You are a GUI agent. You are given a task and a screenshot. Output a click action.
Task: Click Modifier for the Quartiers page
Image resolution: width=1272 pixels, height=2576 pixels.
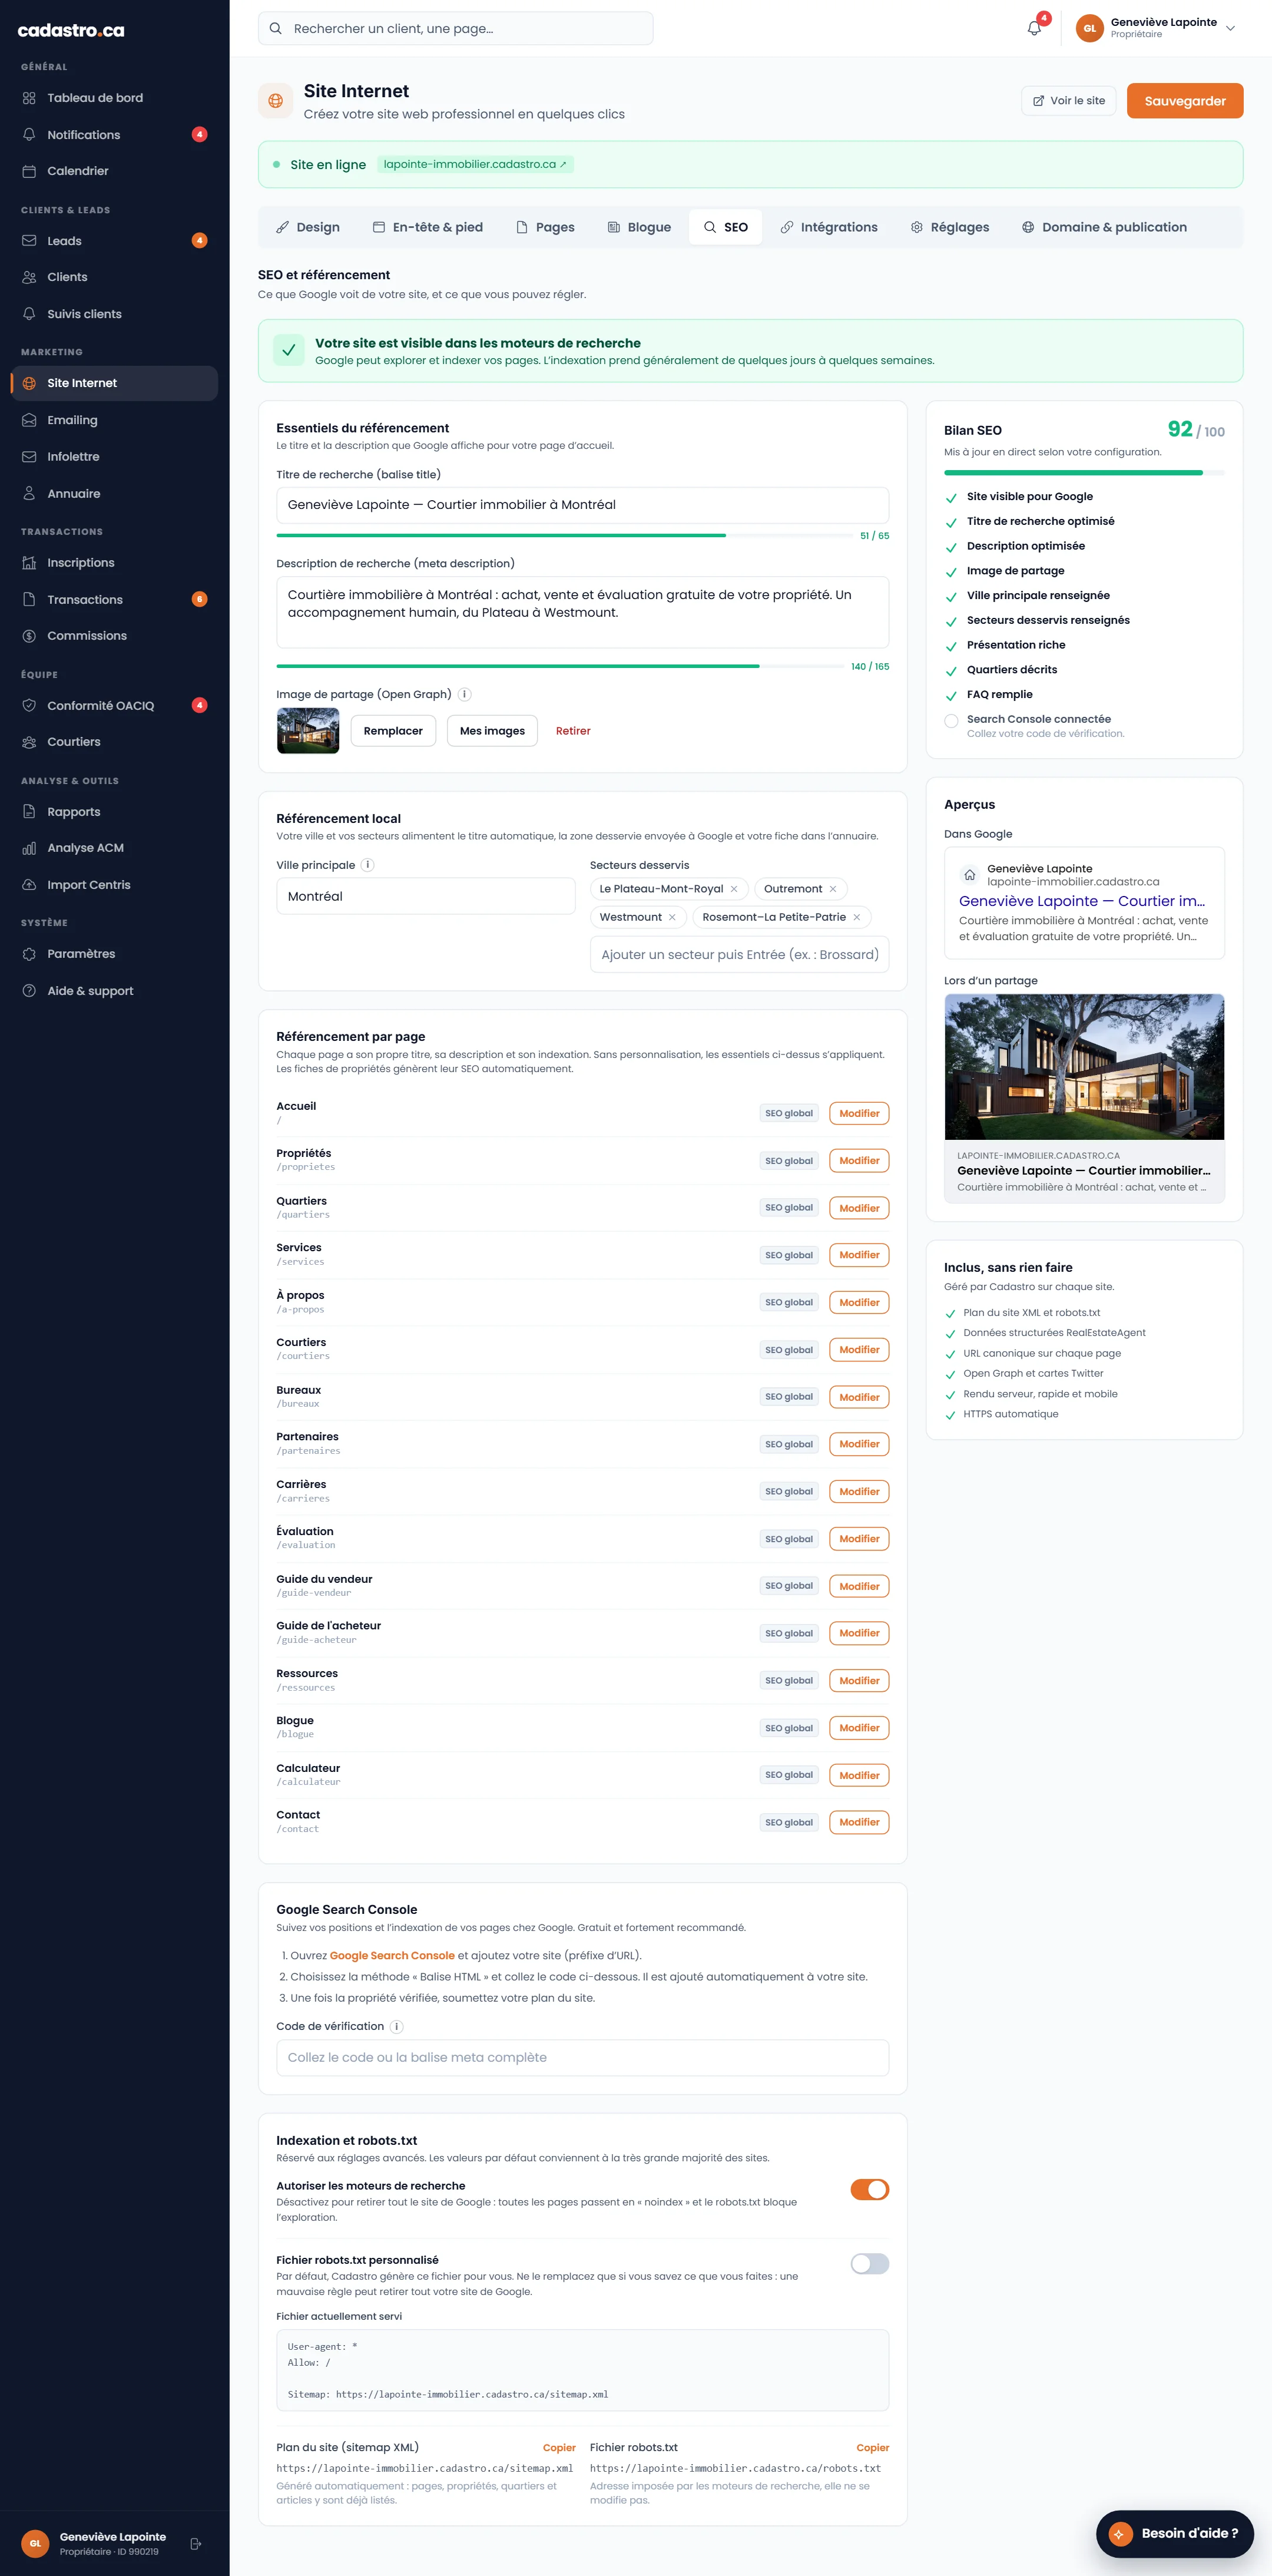(x=859, y=1208)
